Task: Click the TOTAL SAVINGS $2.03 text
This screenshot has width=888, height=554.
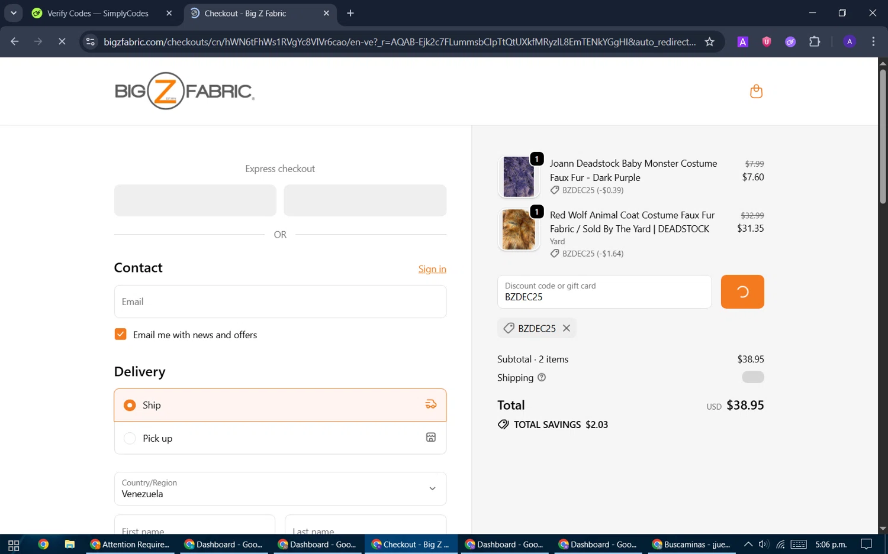Action: pos(561,425)
